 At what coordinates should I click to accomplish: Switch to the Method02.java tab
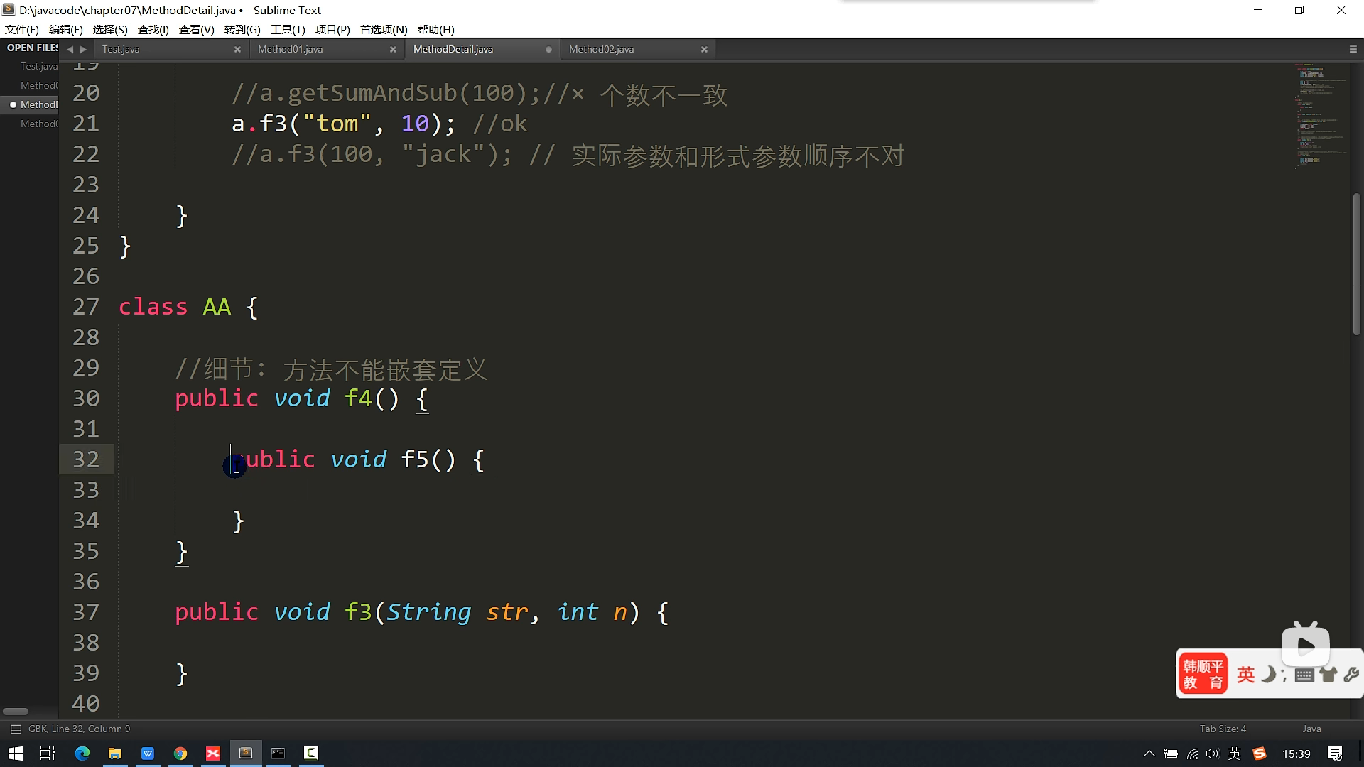tap(601, 49)
